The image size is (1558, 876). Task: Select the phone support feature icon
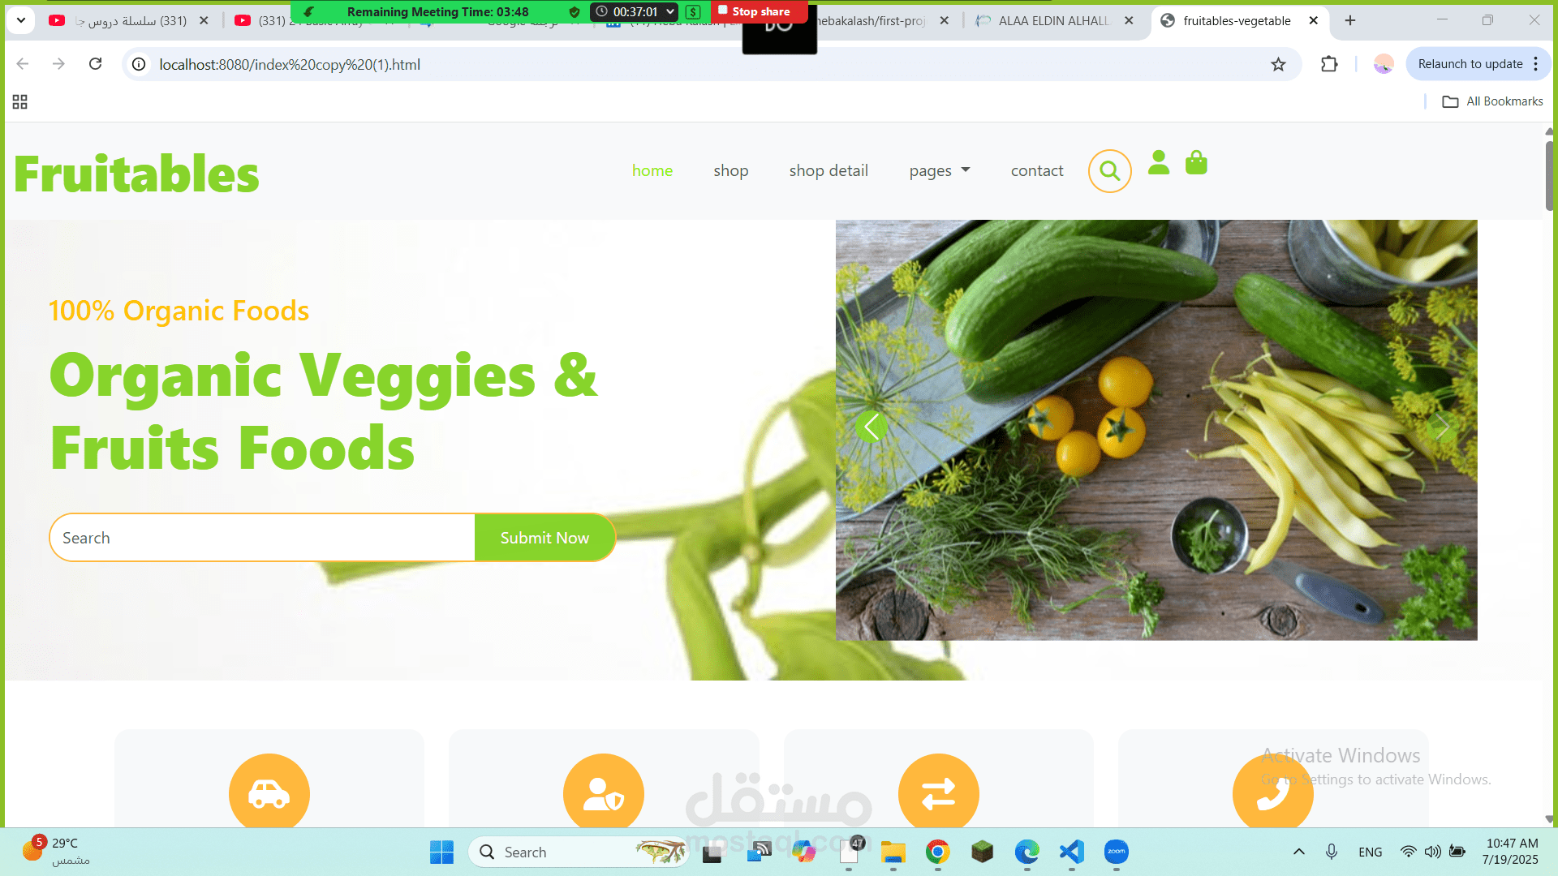click(1272, 793)
